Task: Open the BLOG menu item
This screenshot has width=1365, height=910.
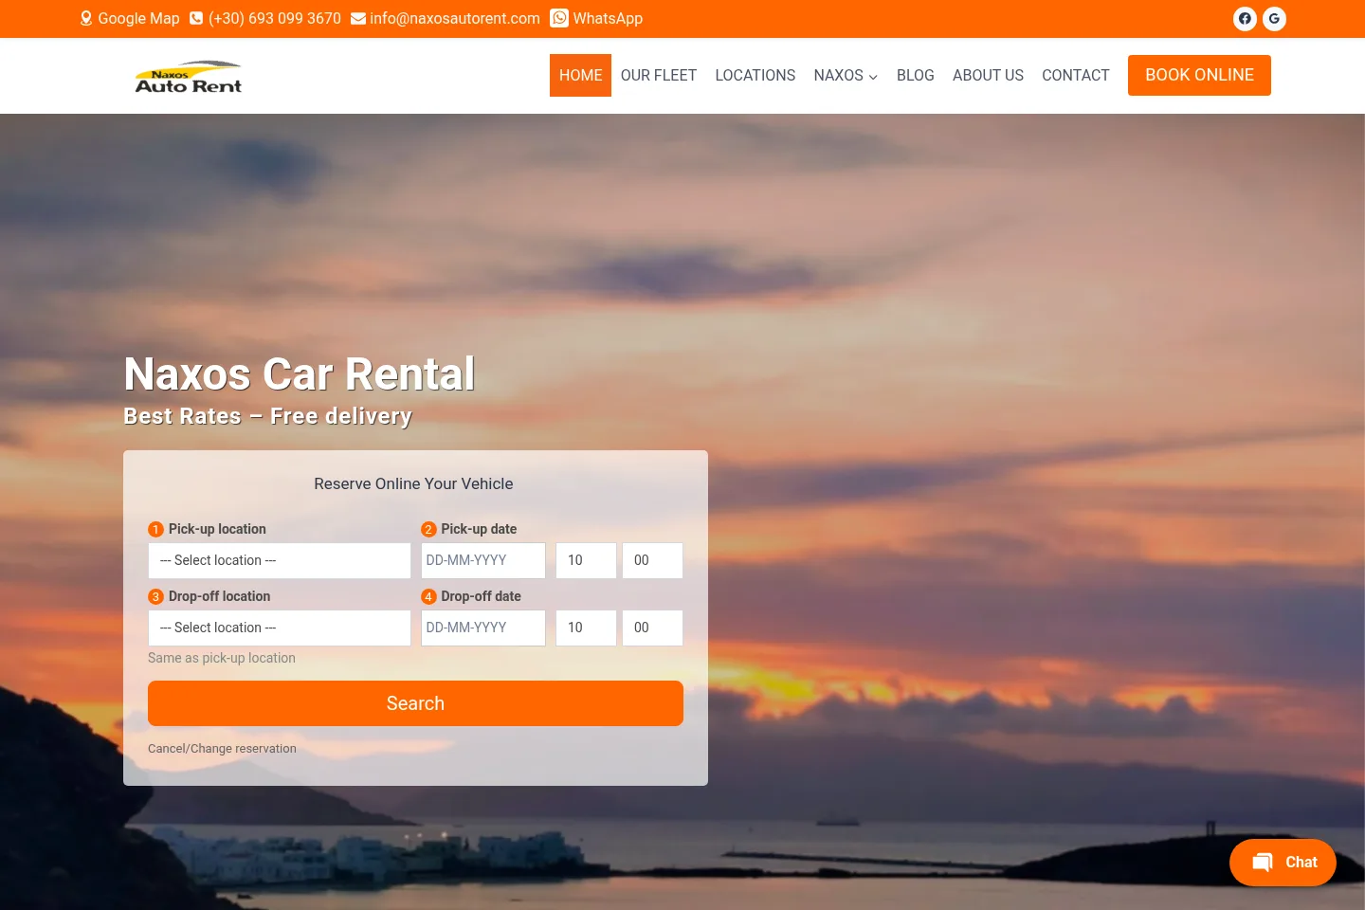Action: pyautogui.click(x=916, y=75)
